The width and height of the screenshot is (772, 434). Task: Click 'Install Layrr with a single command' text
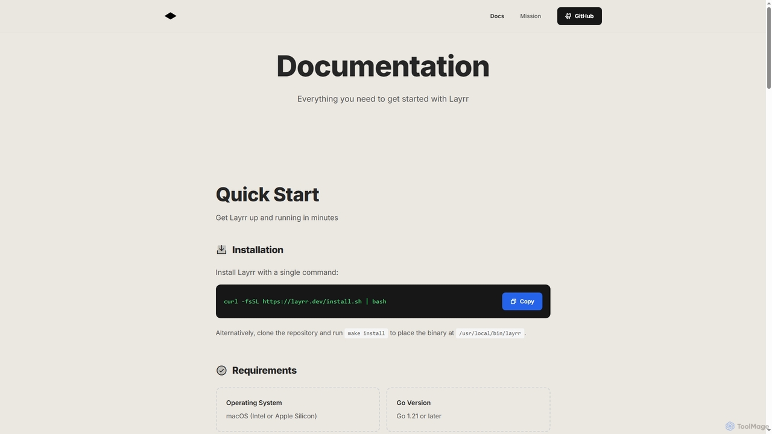click(277, 272)
